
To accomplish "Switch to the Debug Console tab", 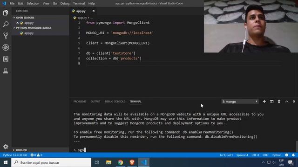I will point(115,102).
